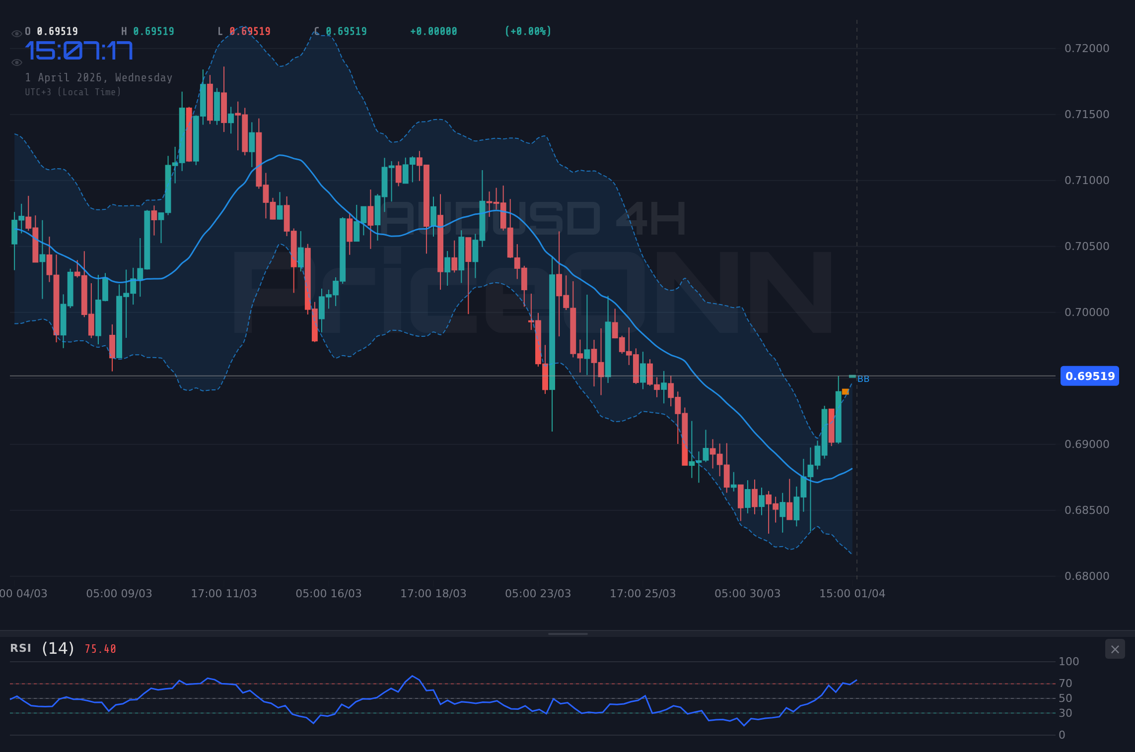Viewport: 1135px width, 752px height.
Task: Click the 0.70500 price axis label
Action: click(x=1087, y=247)
